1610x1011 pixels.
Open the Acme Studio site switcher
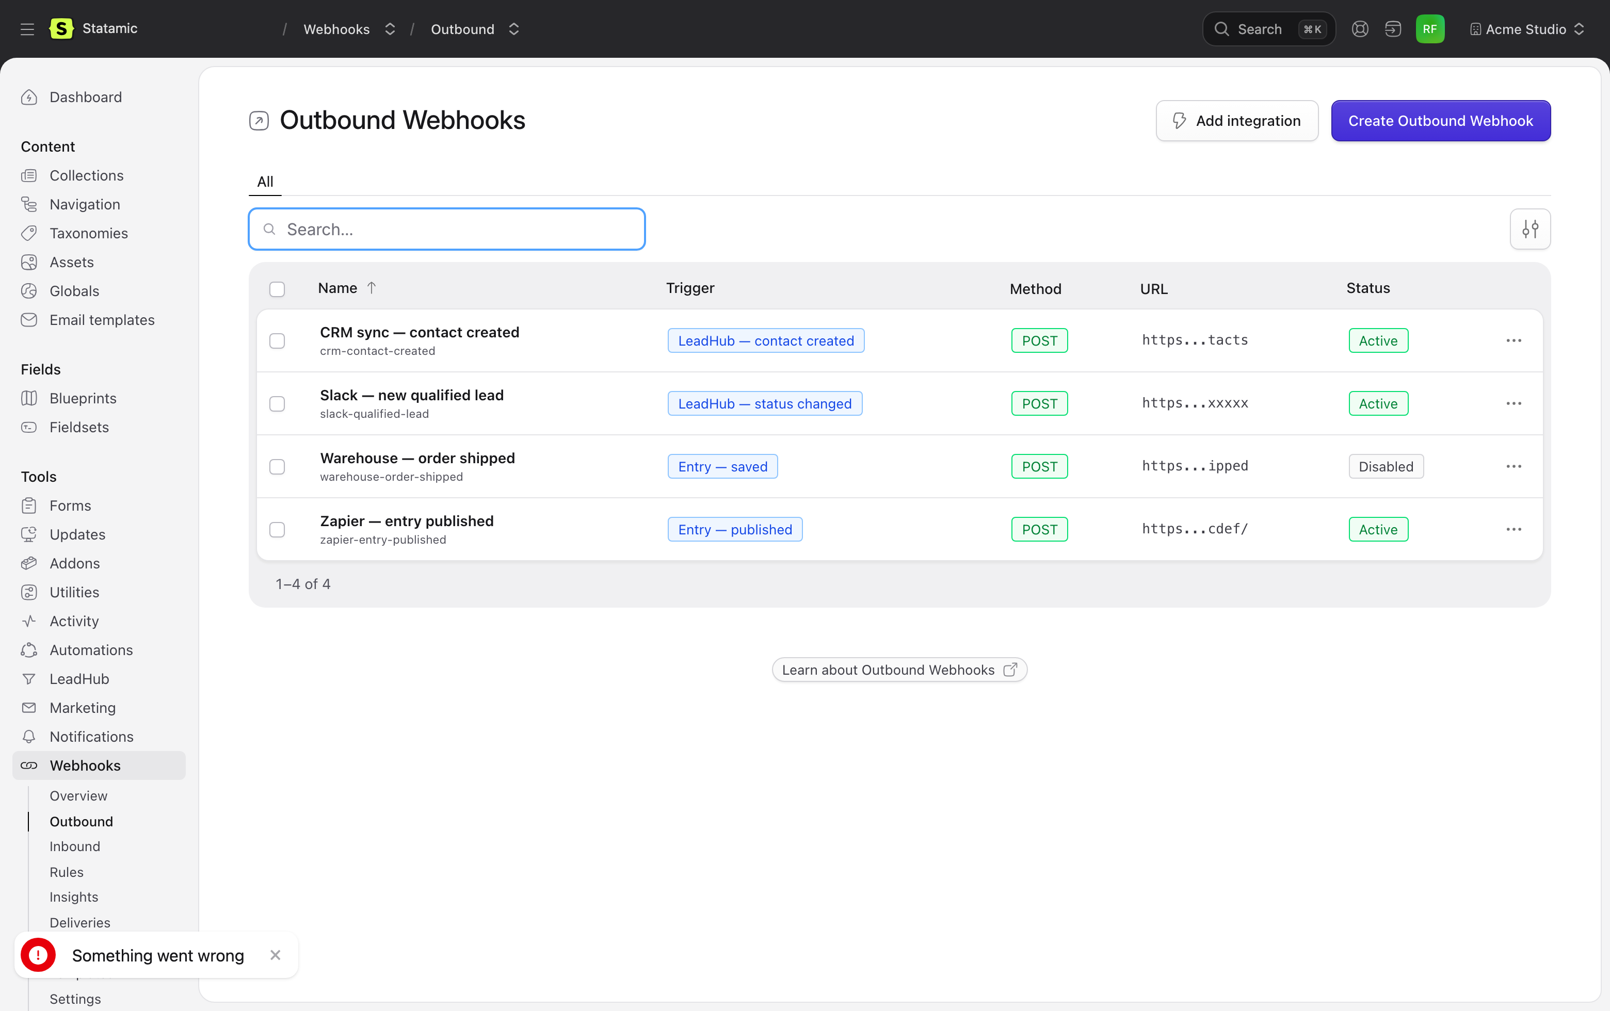[x=1526, y=29]
